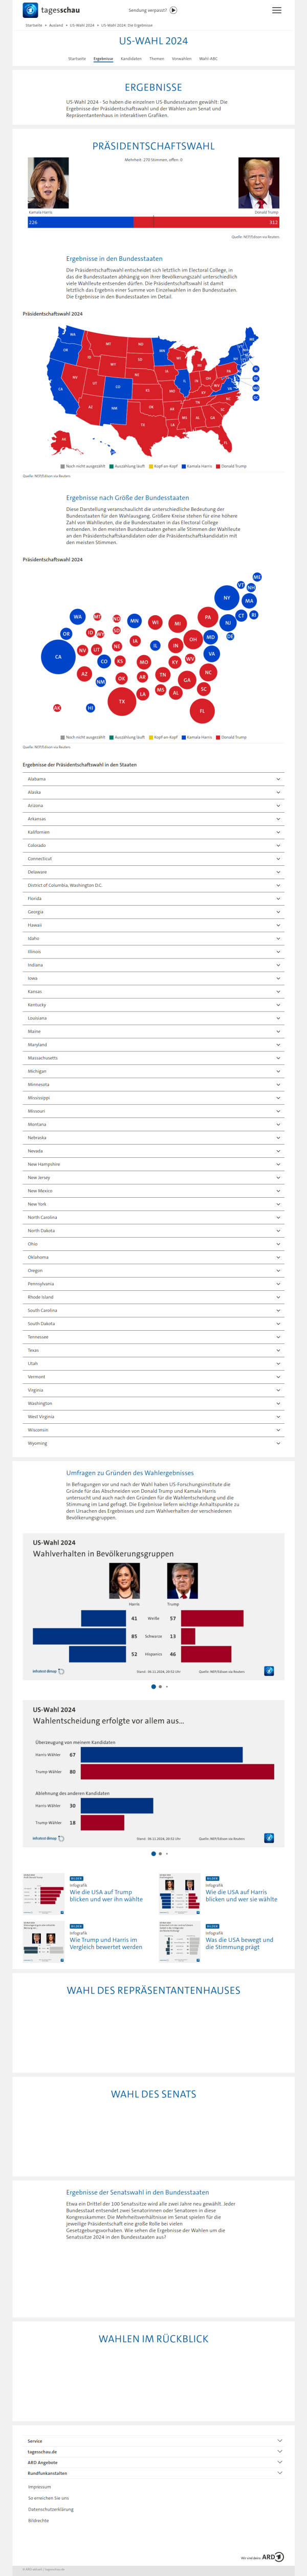Screen dimensions: 307x2576
Task: Open the Impressum footer link
Action: tap(39, 2487)
